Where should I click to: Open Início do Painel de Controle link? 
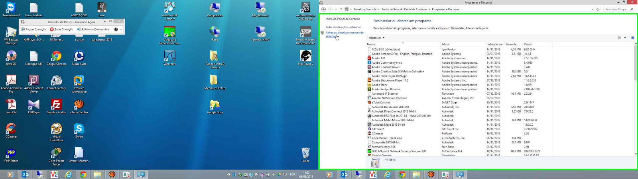pos(343,19)
